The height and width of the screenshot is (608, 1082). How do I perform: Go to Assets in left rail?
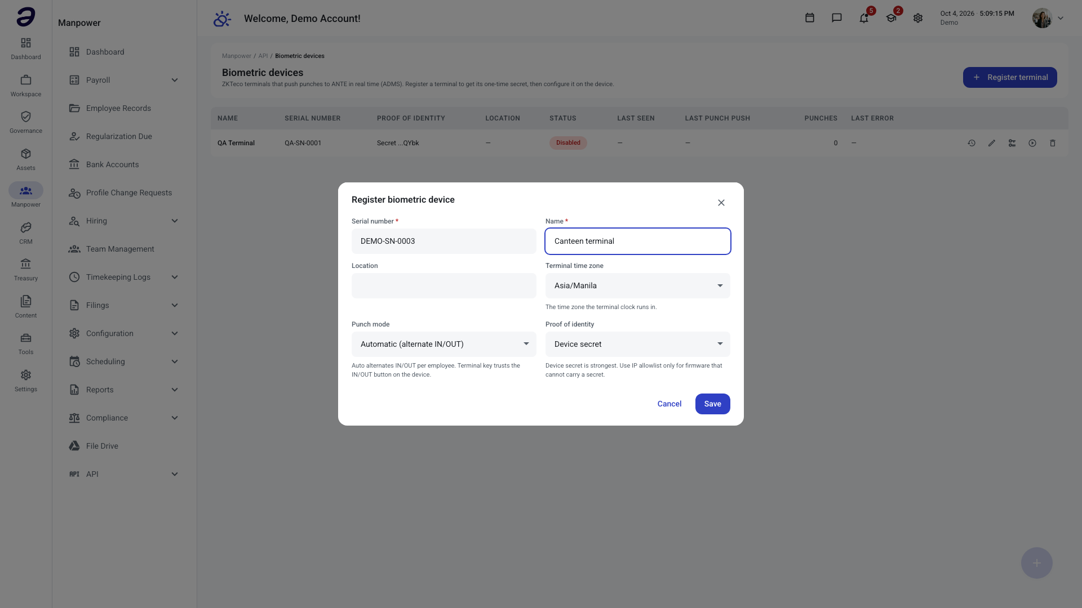(x=26, y=159)
